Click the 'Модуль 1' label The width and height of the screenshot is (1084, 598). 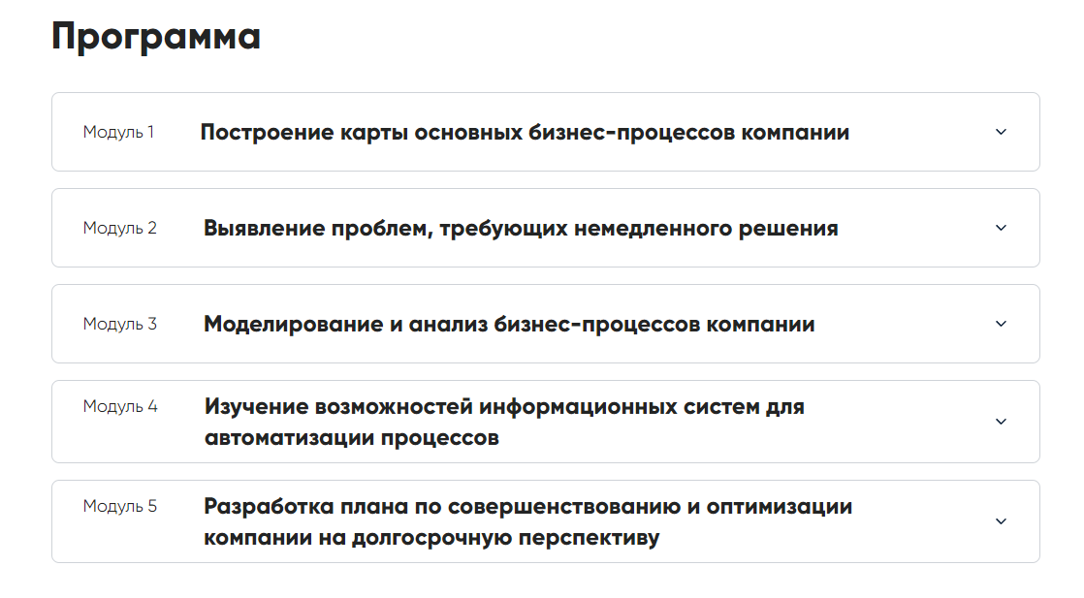(x=118, y=132)
